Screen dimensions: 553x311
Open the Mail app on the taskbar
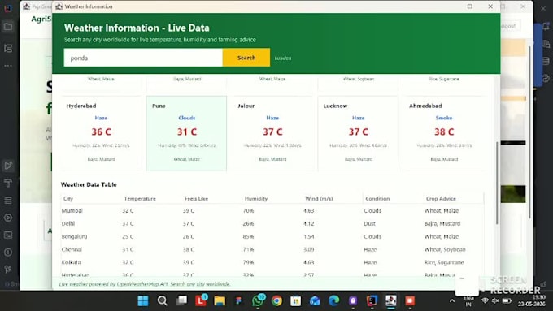[x=315, y=300]
